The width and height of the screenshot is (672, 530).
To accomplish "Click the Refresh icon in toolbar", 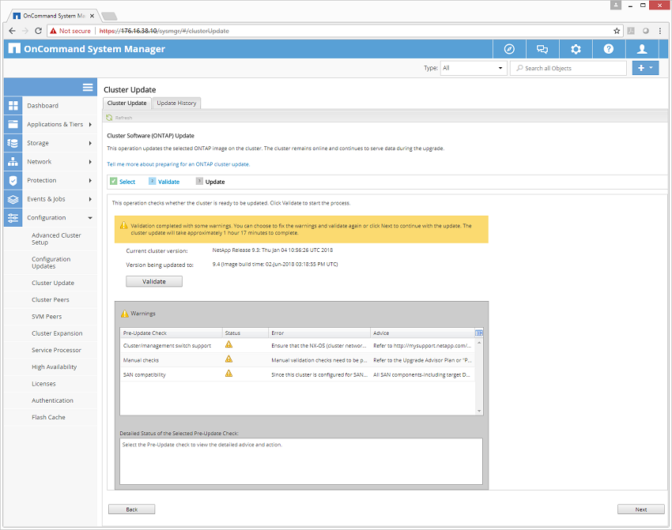I will click(109, 118).
